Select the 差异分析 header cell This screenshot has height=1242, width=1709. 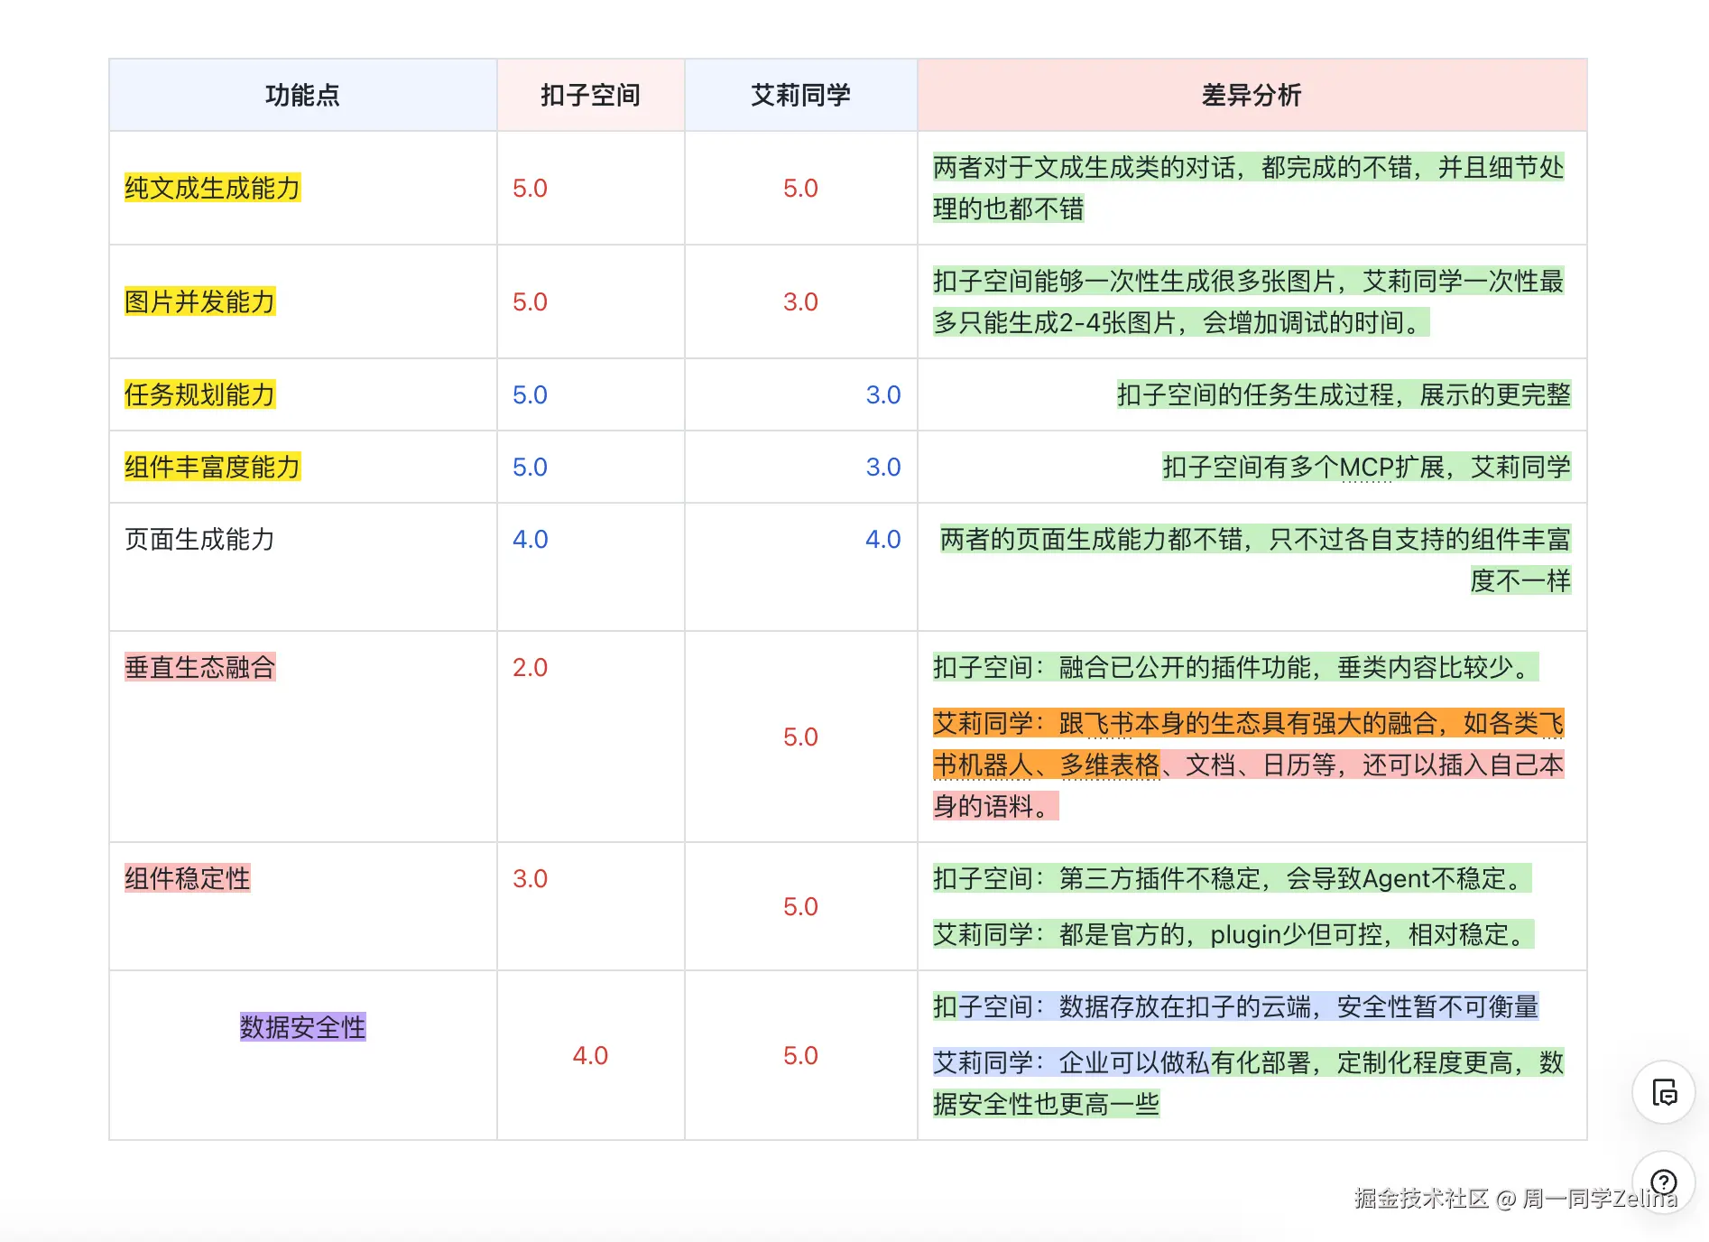1252,95
